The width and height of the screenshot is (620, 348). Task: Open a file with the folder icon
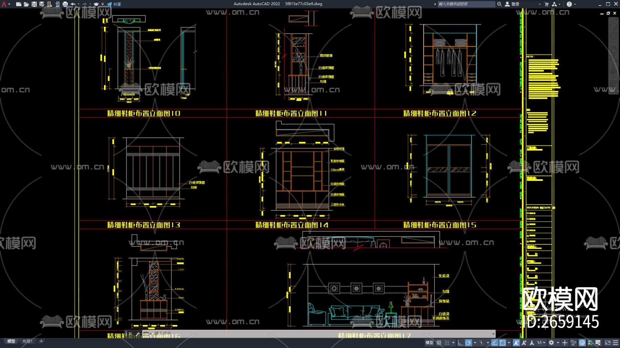click(x=26, y=4)
